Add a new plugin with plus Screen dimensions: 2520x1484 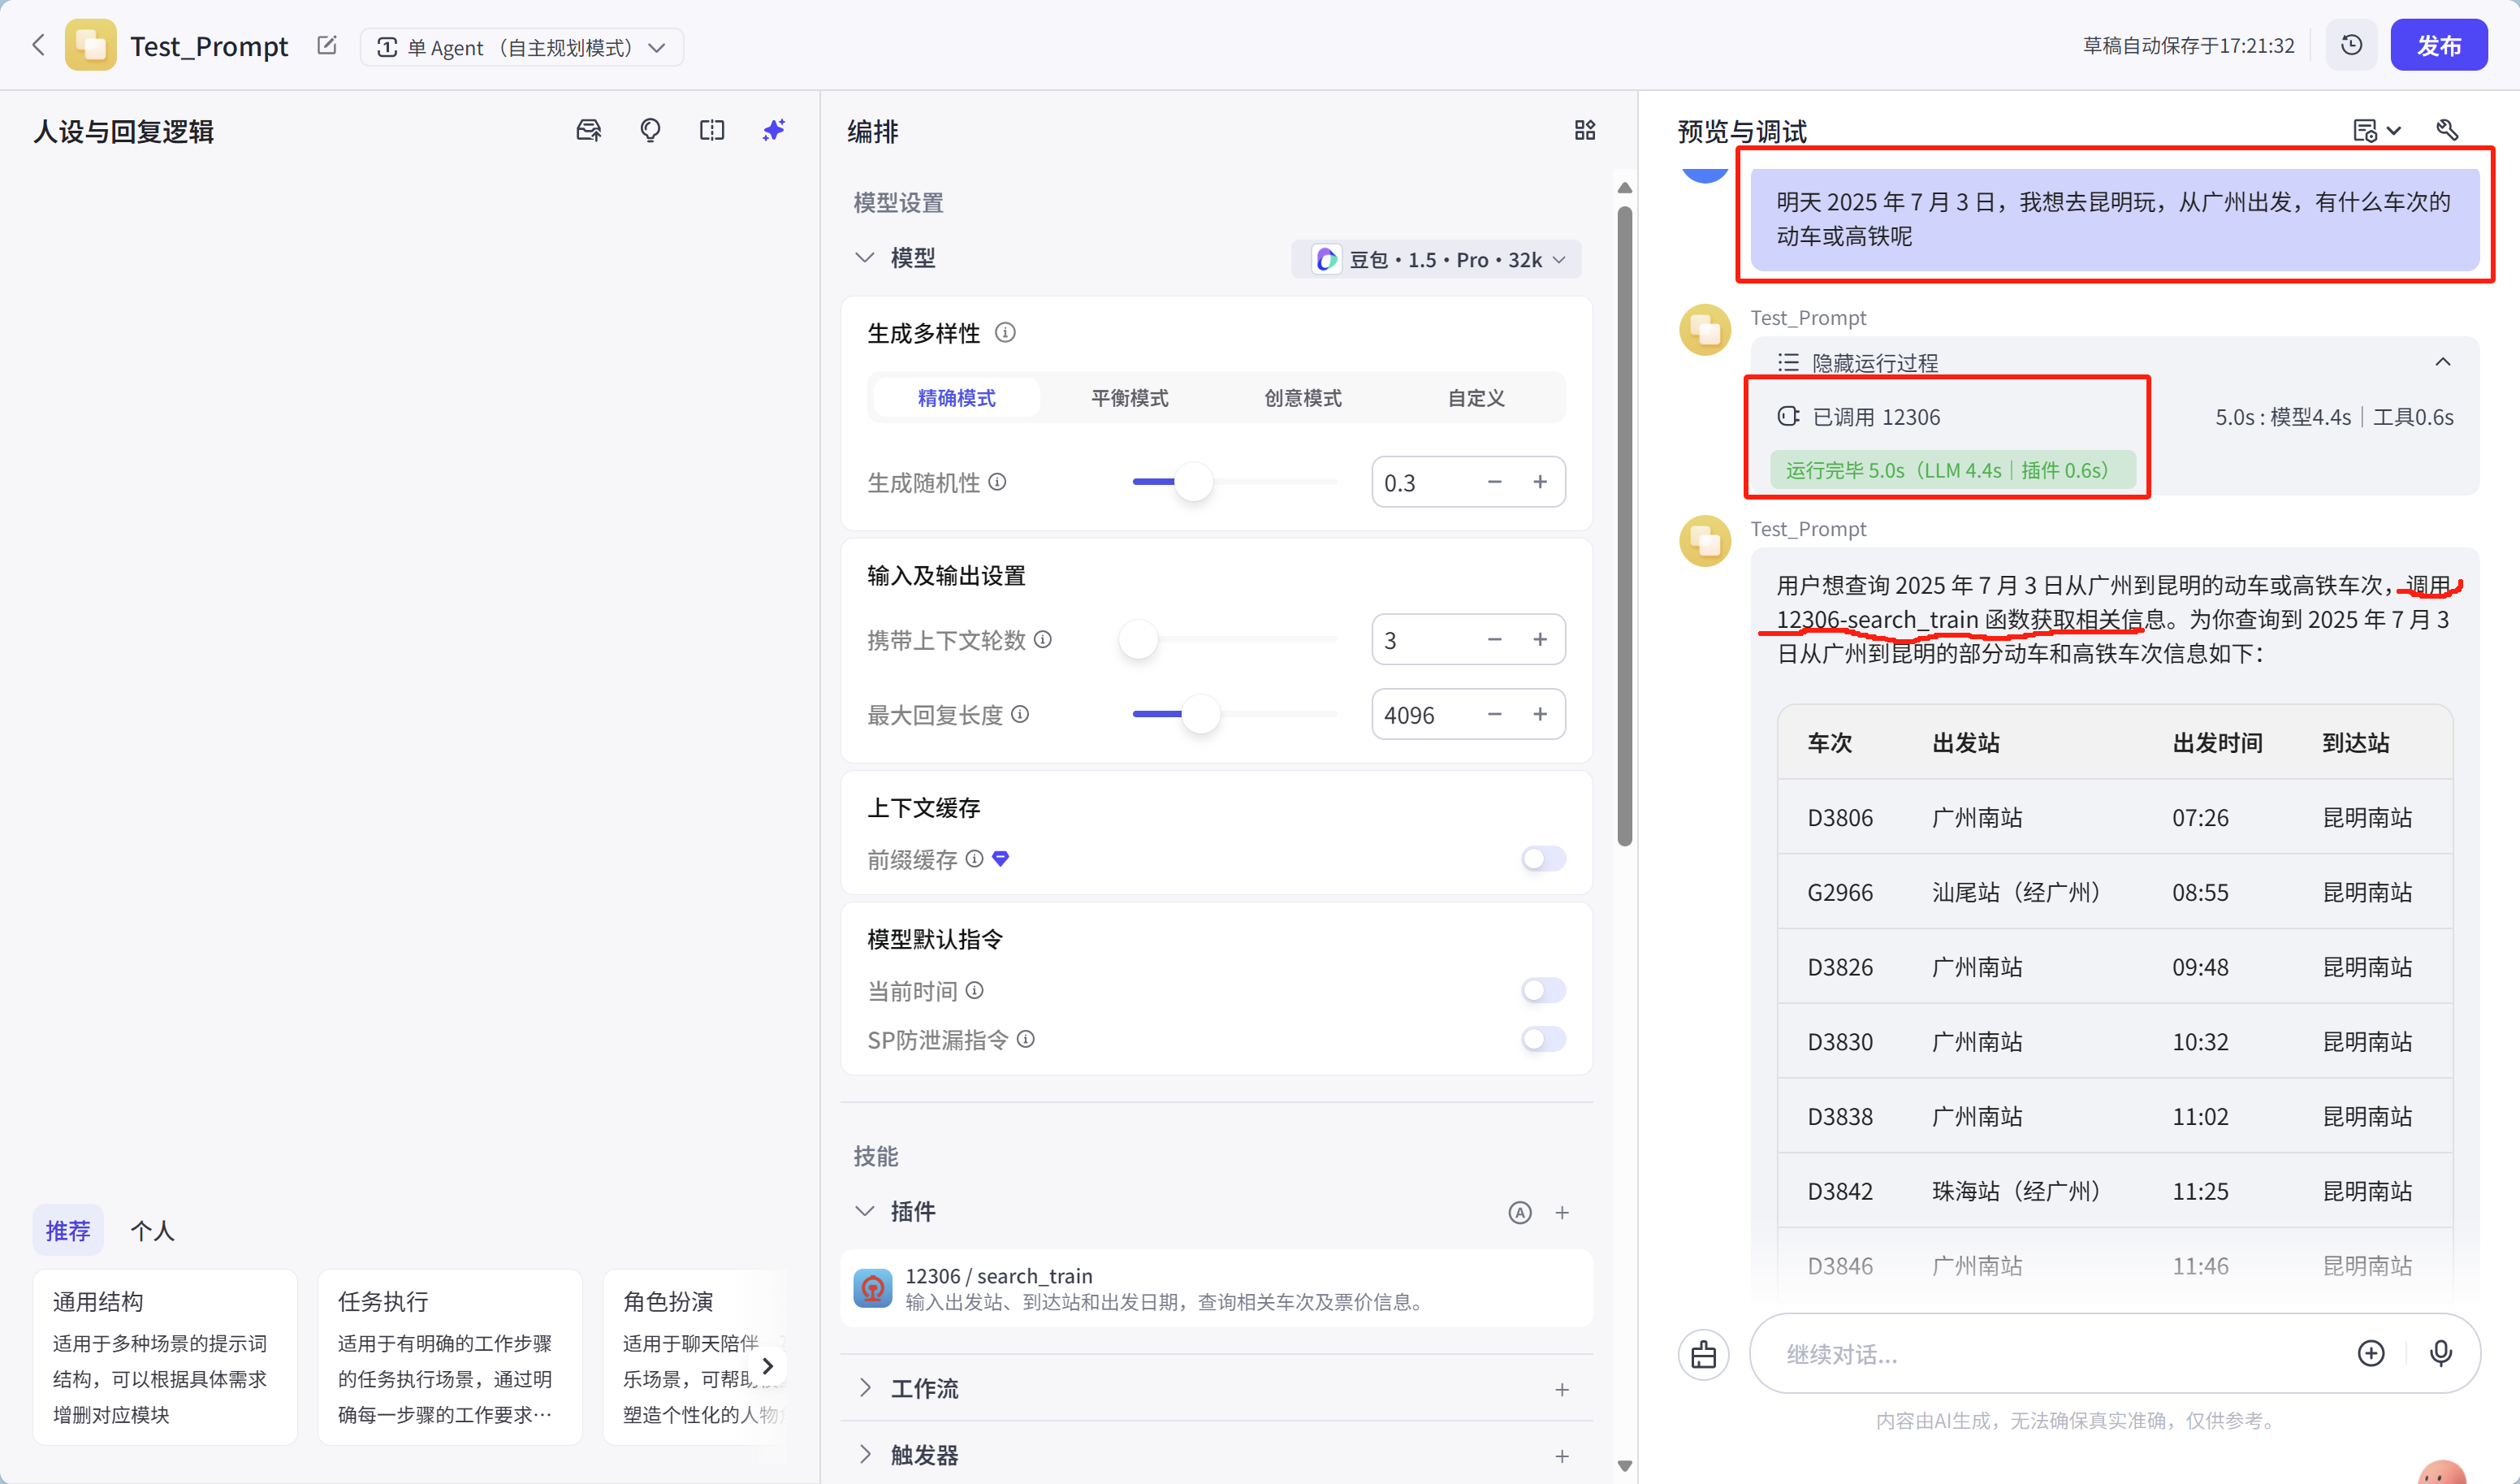pos(1562,1212)
